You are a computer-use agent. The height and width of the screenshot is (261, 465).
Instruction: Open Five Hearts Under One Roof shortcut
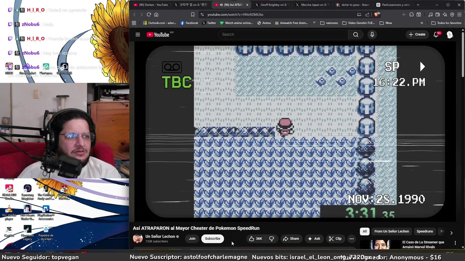tap(28, 213)
